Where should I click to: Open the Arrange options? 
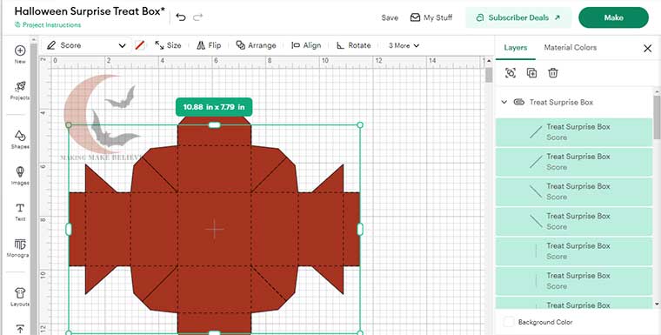tap(256, 45)
